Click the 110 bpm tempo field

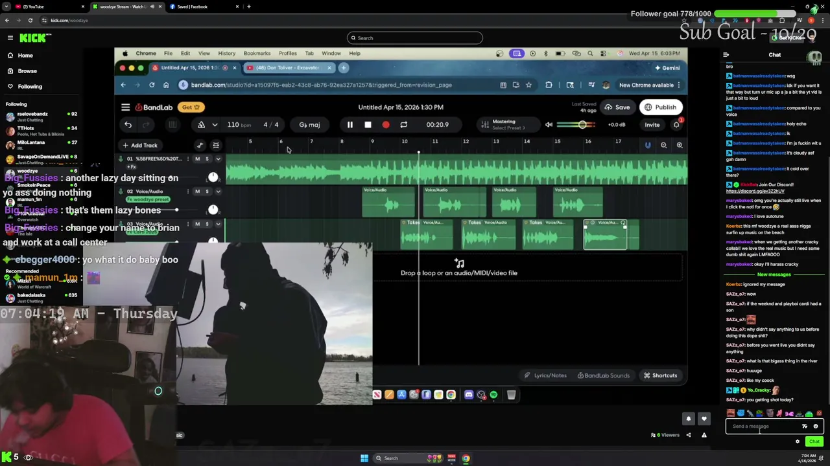pyautogui.click(x=239, y=125)
